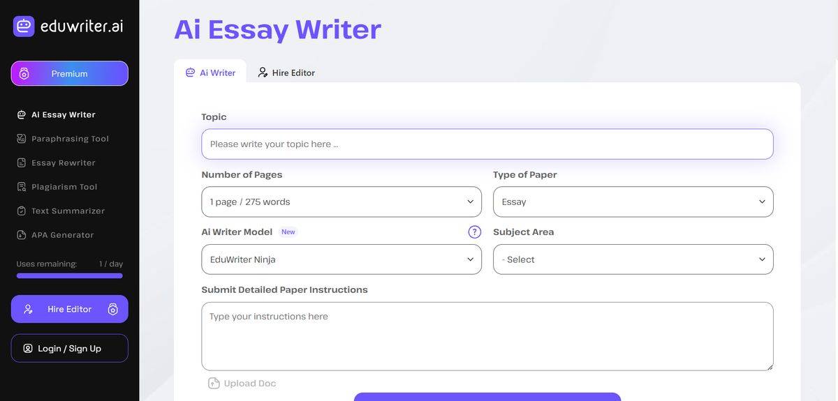Image resolution: width=838 pixels, height=401 pixels.
Task: Click the Paraphrasing Tool sidebar icon
Action: point(22,139)
